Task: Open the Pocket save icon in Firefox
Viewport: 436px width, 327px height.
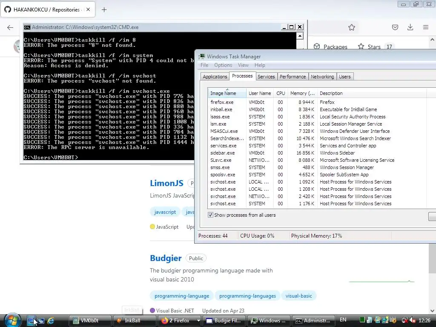Action: click(x=395, y=27)
